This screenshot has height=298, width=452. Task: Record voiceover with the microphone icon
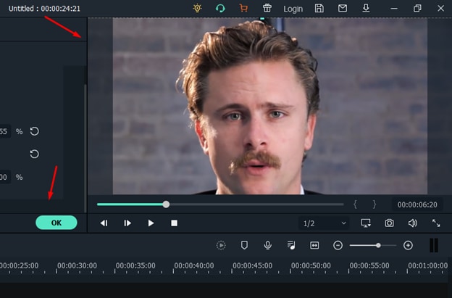click(267, 246)
